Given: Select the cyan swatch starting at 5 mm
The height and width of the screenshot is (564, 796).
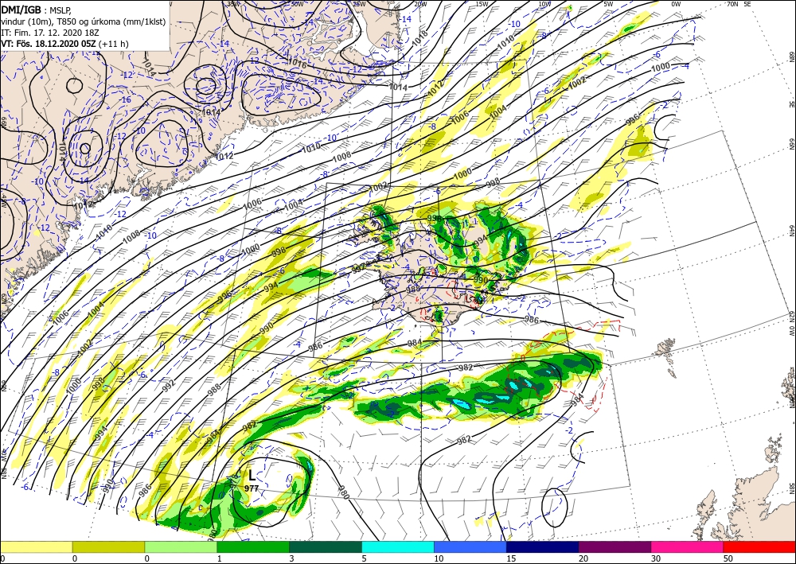Looking at the screenshot, I should point(398,546).
